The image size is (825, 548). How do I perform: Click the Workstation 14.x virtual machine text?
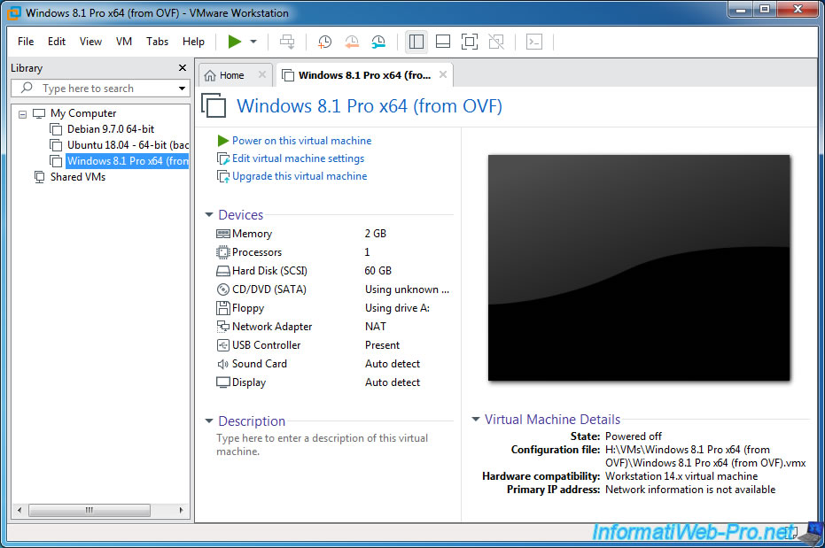(681, 476)
